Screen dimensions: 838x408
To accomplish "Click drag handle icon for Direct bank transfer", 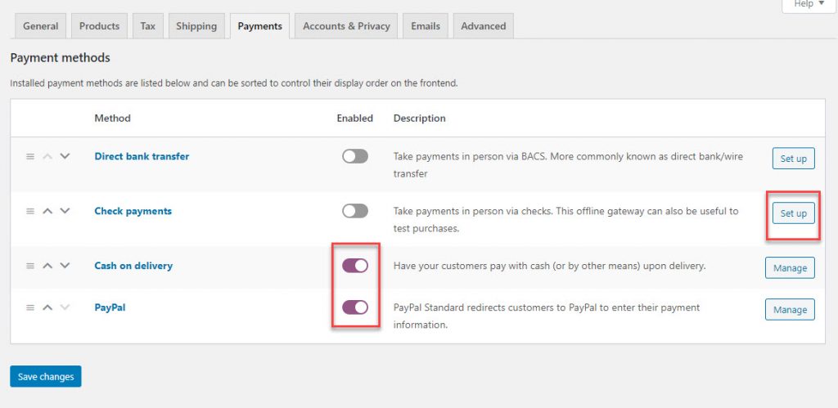I will (x=30, y=156).
